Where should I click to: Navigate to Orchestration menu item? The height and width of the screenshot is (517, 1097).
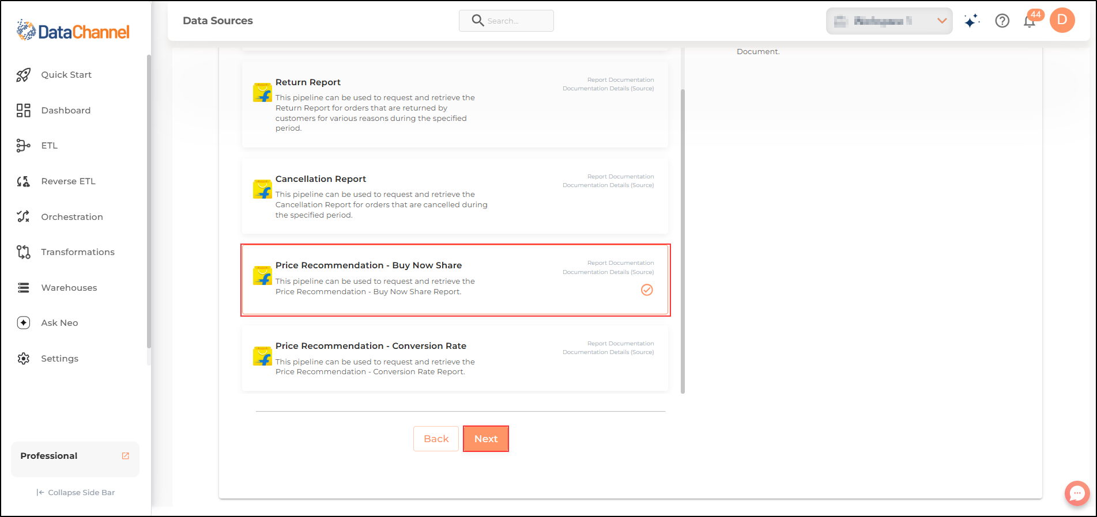(72, 217)
